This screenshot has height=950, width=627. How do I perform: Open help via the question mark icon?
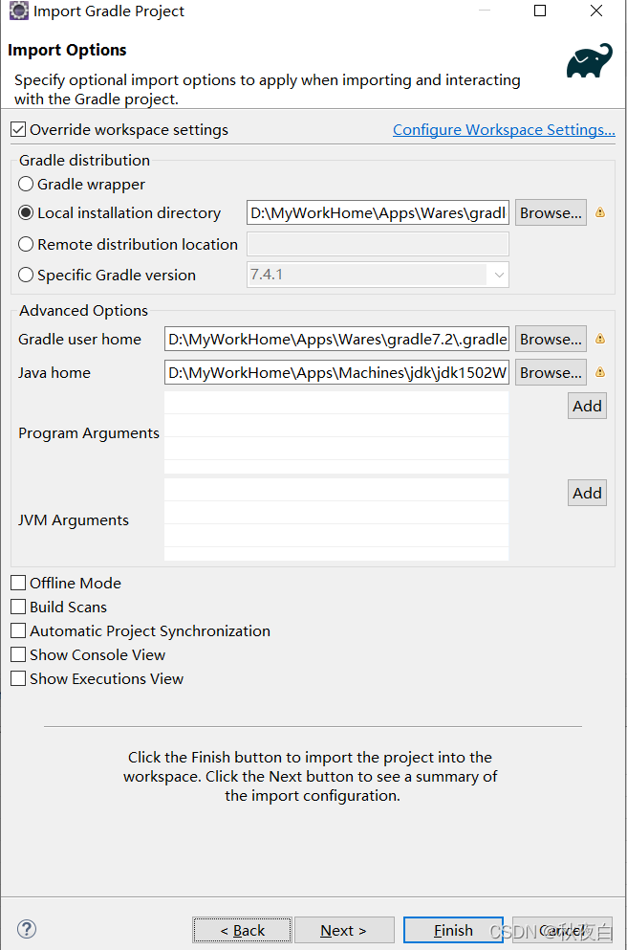point(27,929)
